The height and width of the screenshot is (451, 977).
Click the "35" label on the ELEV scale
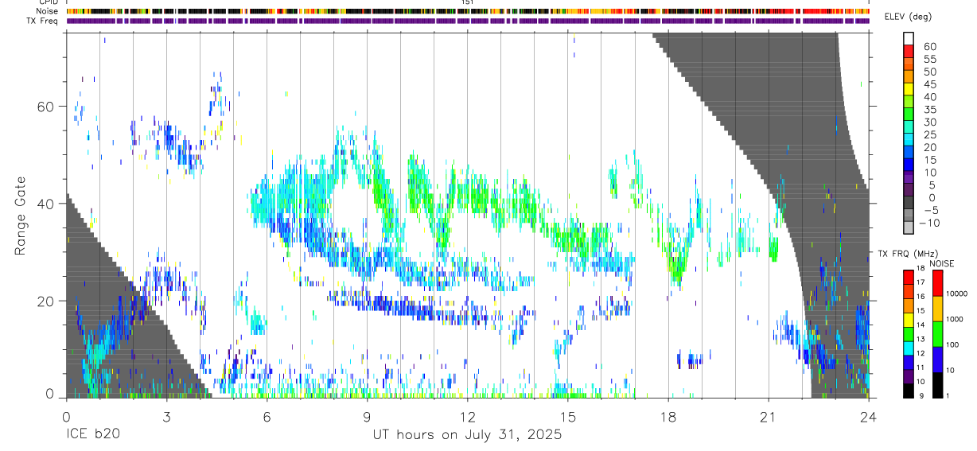tap(929, 109)
